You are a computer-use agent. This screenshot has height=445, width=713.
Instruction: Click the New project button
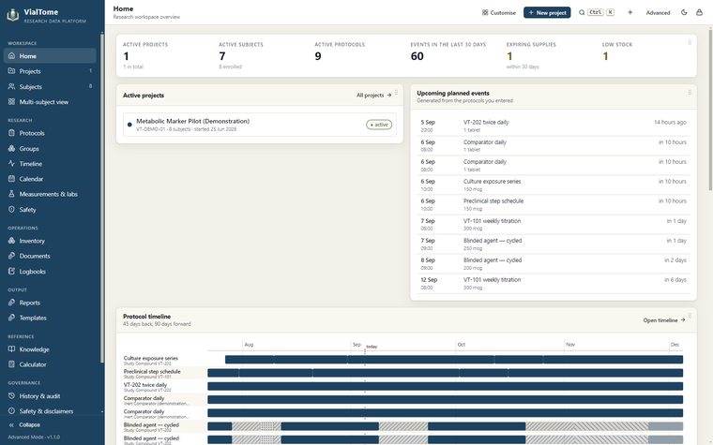tap(547, 13)
